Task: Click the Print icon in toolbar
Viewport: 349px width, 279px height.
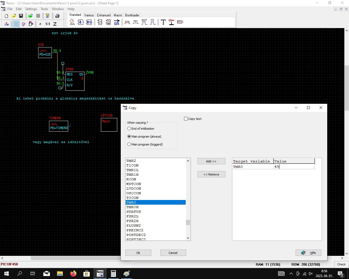Action: (x=57, y=16)
